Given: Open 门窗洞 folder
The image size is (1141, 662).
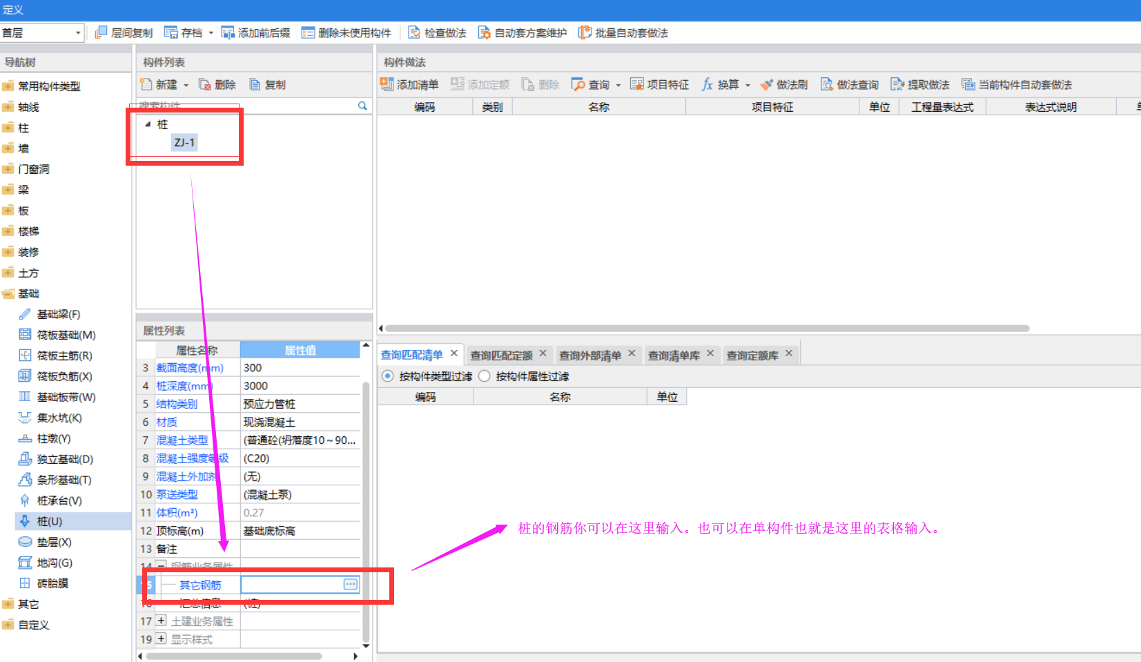Looking at the screenshot, I should click(x=33, y=169).
